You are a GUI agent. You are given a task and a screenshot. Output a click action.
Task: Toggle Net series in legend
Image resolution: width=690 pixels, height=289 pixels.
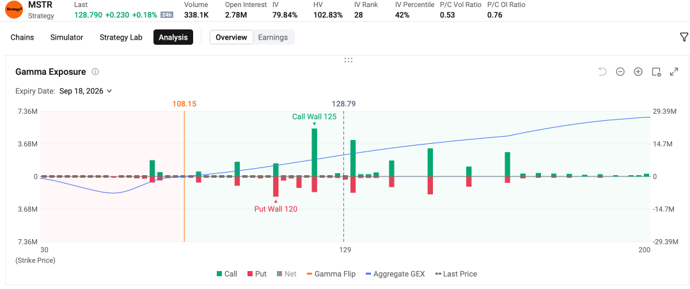286,274
